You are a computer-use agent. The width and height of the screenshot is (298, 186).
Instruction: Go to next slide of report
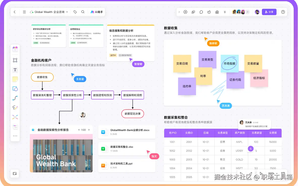click(x=89, y=130)
